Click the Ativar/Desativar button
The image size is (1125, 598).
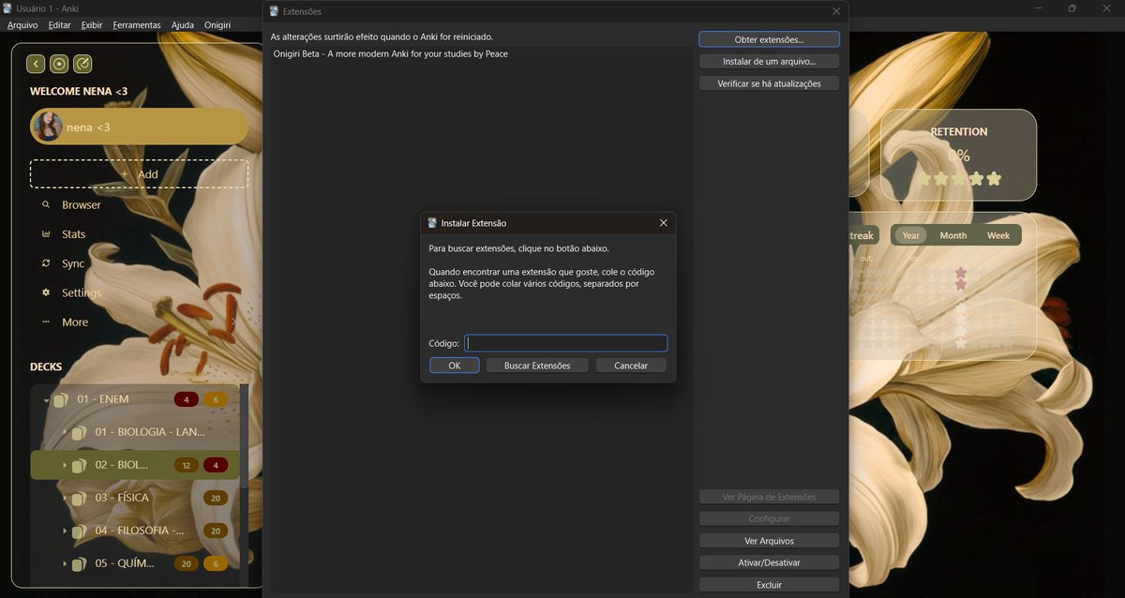click(769, 562)
